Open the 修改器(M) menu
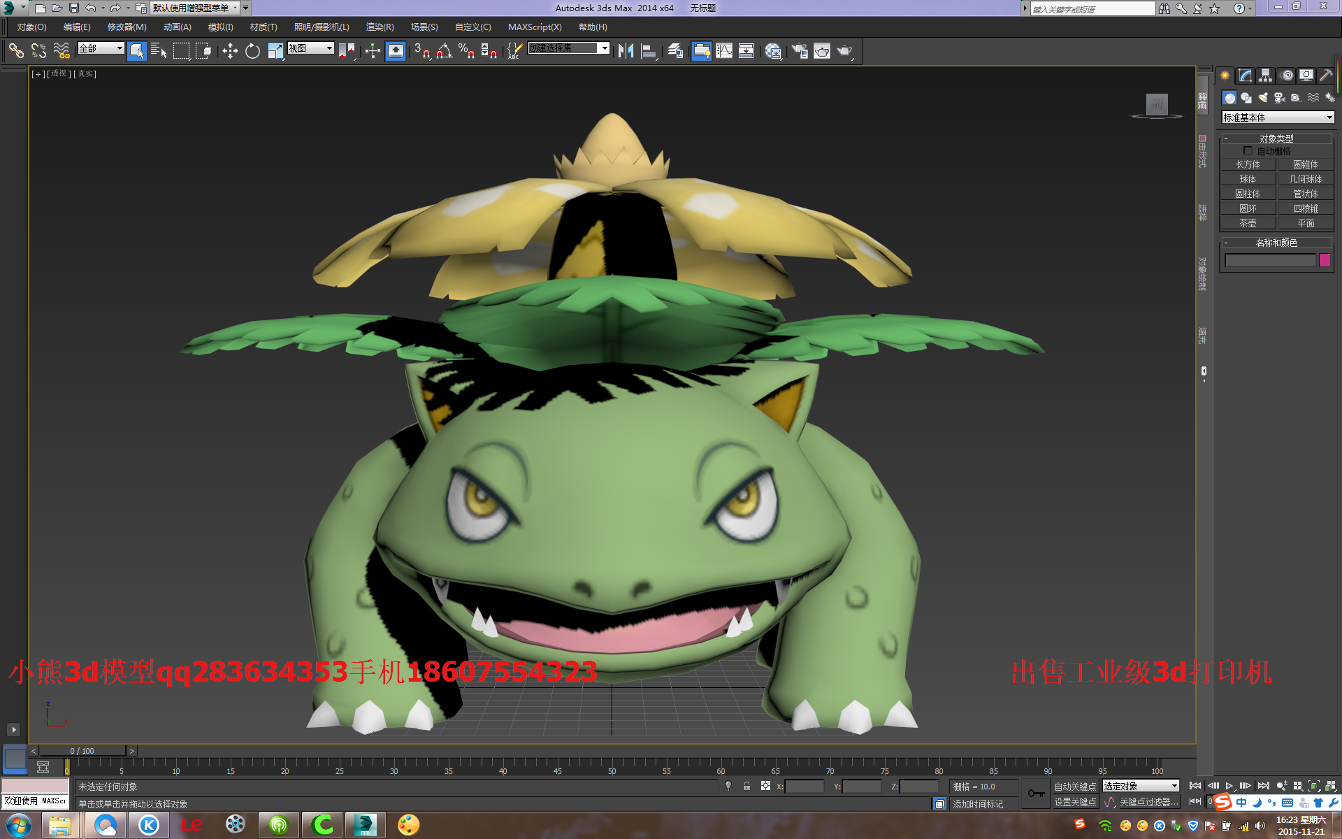Screen dimensions: 1342x839 [x=127, y=27]
